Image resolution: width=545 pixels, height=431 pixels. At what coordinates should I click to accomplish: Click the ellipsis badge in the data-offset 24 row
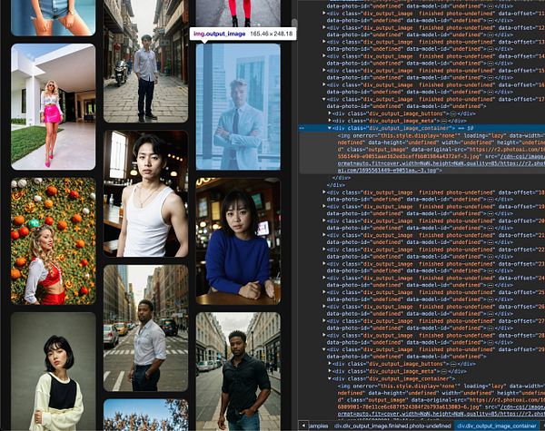click(x=490, y=285)
